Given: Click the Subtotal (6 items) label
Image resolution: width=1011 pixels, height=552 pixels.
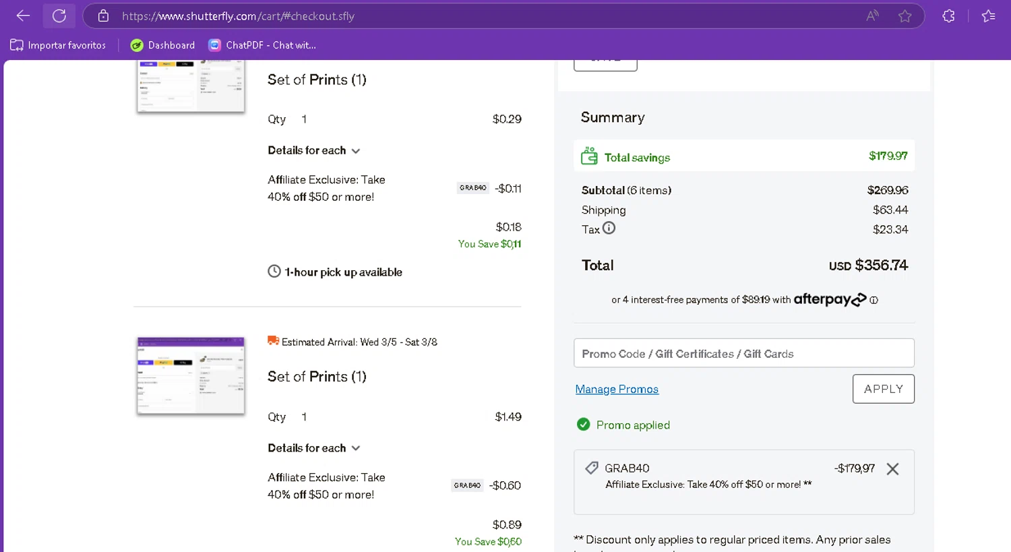Looking at the screenshot, I should [626, 190].
